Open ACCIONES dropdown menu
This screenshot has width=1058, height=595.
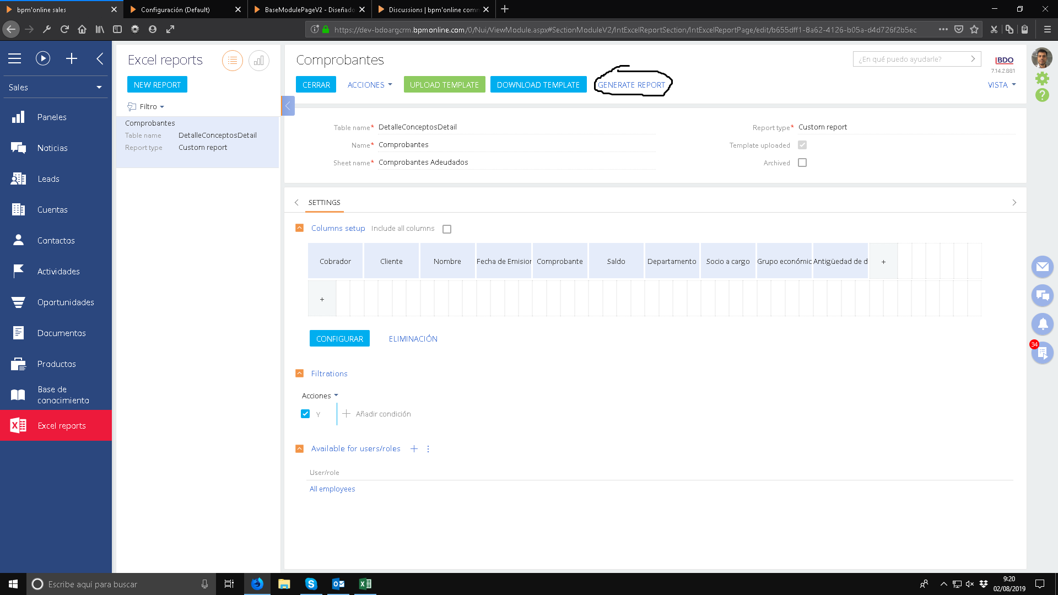point(370,85)
